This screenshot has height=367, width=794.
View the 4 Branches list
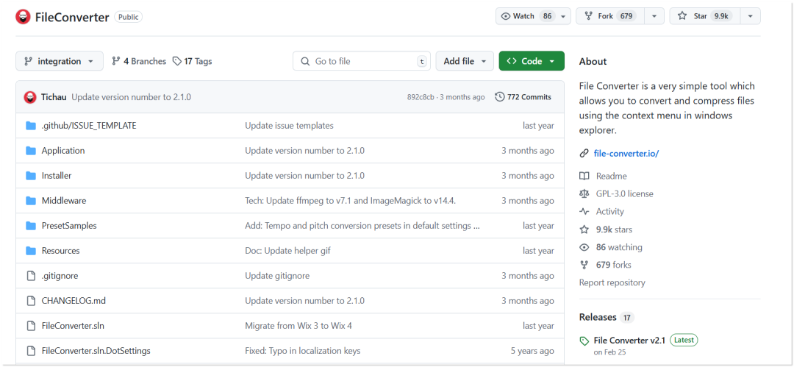[139, 62]
